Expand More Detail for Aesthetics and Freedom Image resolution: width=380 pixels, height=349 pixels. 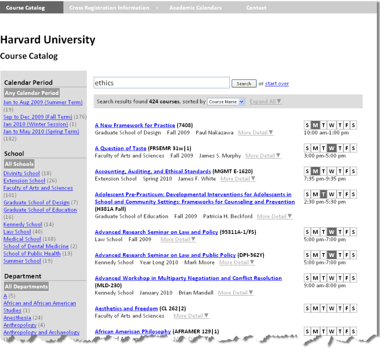click(x=191, y=316)
